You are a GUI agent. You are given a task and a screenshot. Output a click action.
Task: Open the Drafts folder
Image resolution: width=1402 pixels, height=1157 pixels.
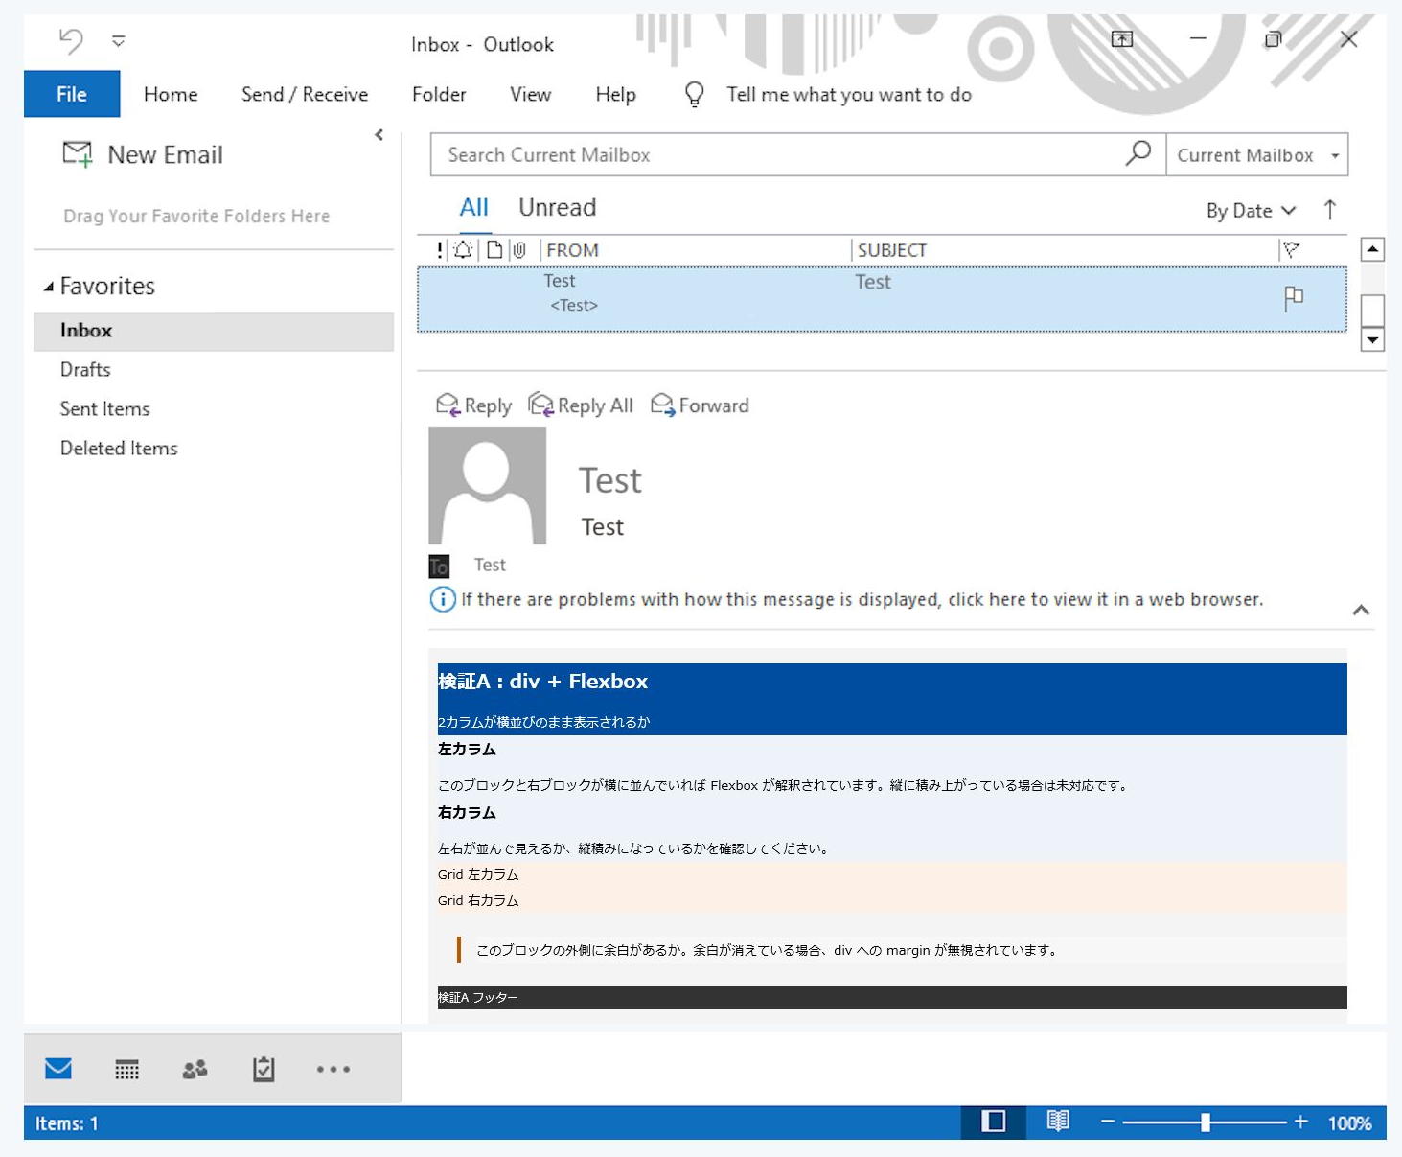85,370
